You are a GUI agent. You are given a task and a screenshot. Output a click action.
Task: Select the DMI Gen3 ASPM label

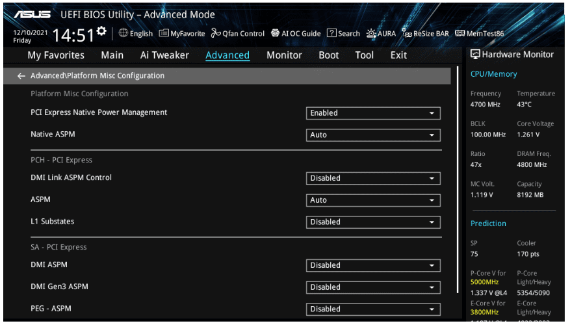[x=59, y=287]
